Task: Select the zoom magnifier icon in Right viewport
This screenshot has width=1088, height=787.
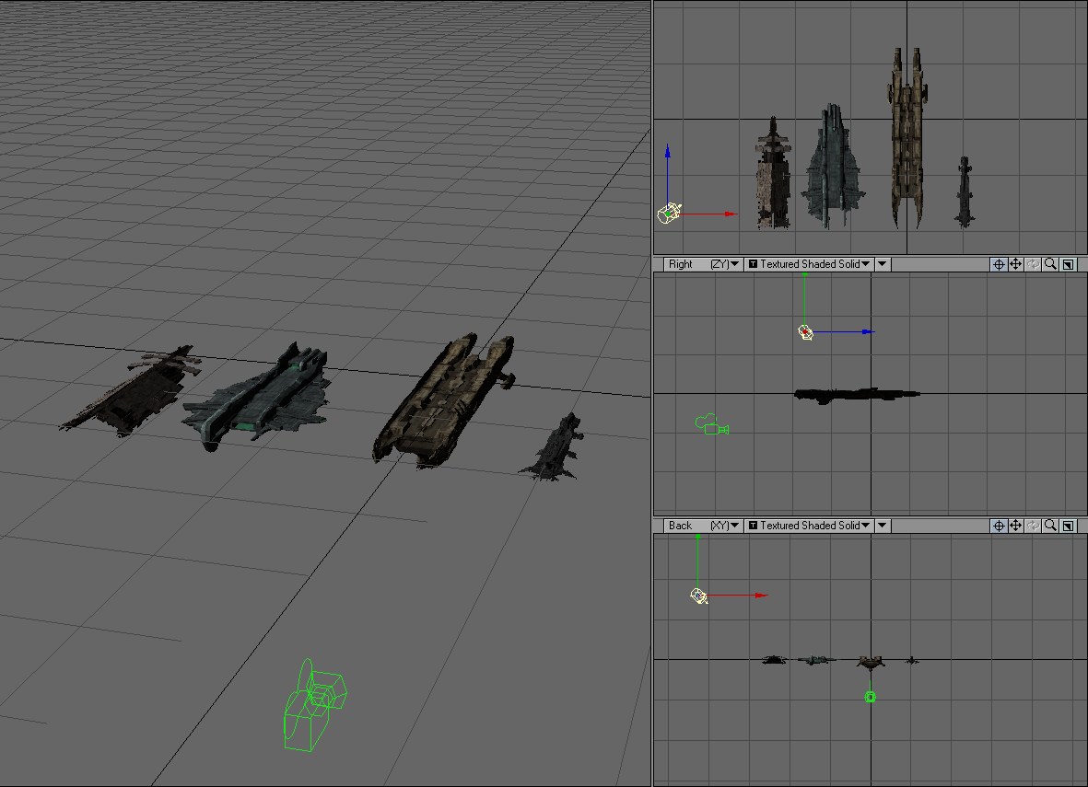Action: click(x=1050, y=264)
